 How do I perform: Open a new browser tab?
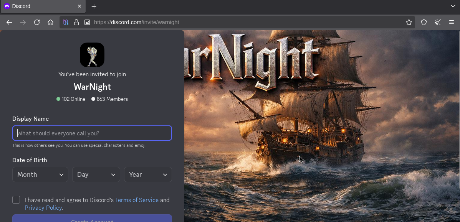pyautogui.click(x=94, y=7)
